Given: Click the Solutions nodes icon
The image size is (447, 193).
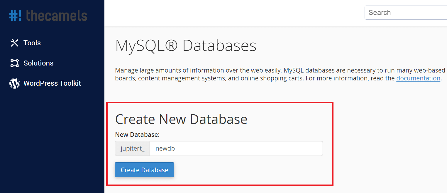Looking at the screenshot, I should pyautogui.click(x=14, y=63).
